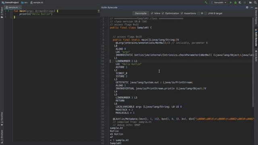Screen dimensions: 258x145
Task: Click the 'MAXLOCALS = 3' line
Action: coord(125,113)
